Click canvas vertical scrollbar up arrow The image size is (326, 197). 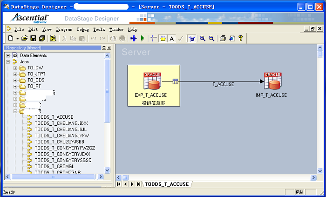(320, 48)
